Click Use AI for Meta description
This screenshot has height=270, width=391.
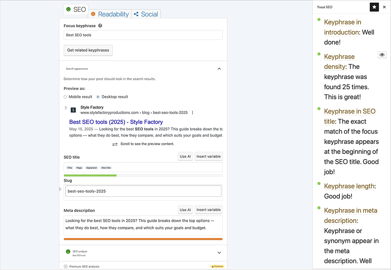185,210
